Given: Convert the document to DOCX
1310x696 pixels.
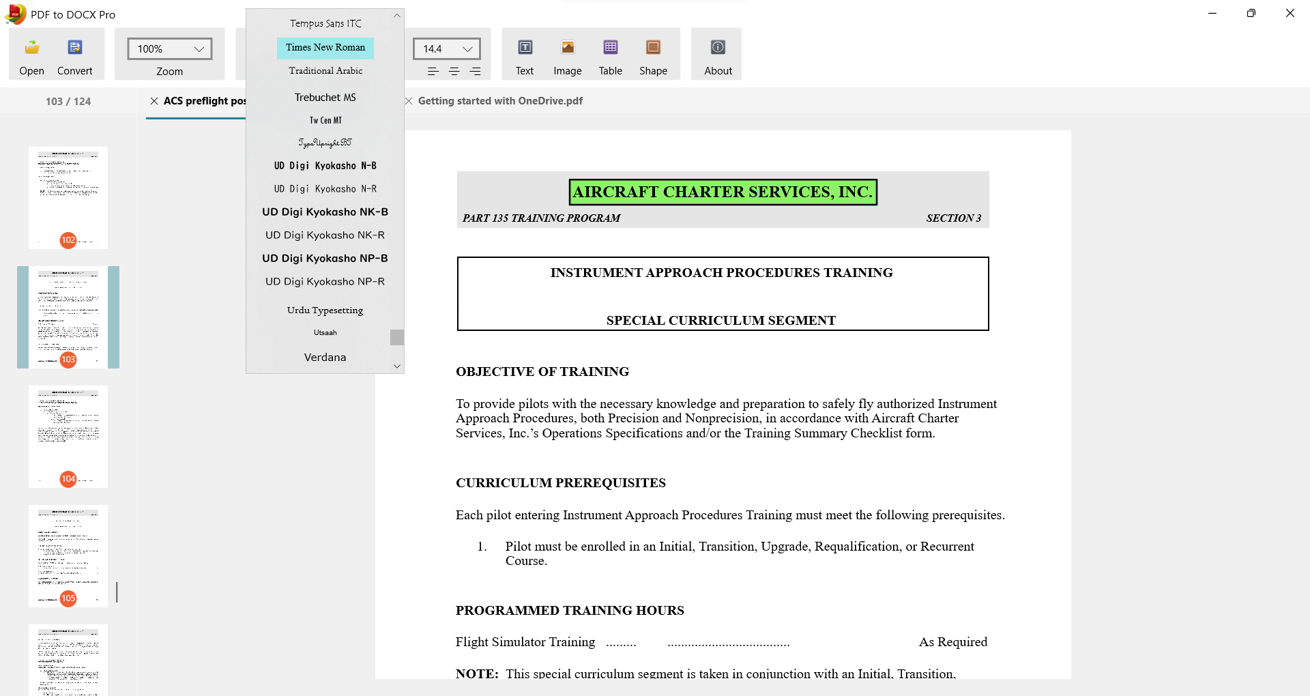Looking at the screenshot, I should pyautogui.click(x=74, y=55).
